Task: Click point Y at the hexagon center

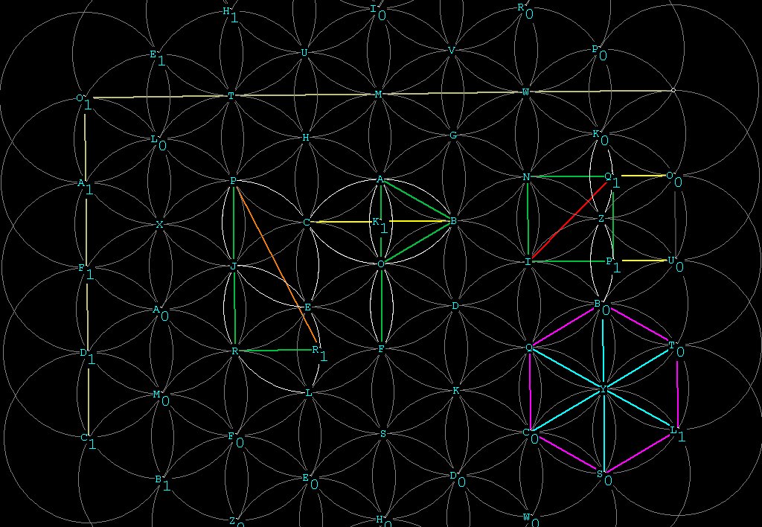Action: pos(603,389)
